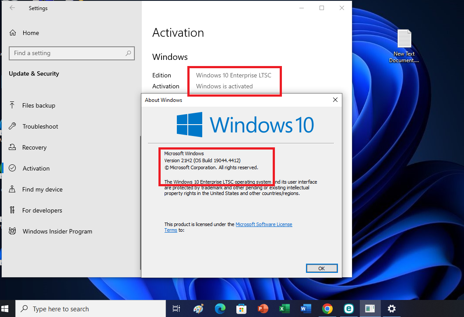The image size is (464, 317).
Task: Launch Microsoft Edge from taskbar
Action: (x=220, y=309)
